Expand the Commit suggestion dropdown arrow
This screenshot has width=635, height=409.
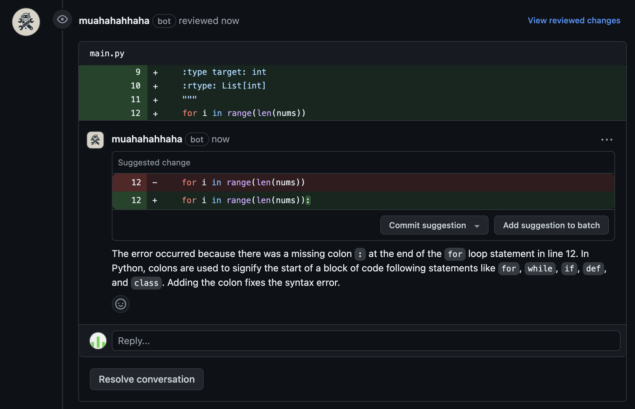(477, 226)
